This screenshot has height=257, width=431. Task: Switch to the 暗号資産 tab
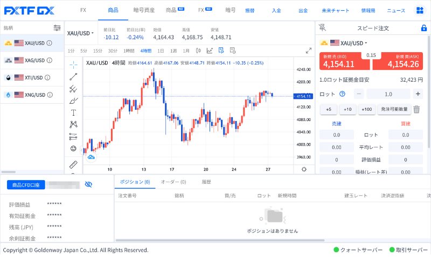pyautogui.click(x=144, y=10)
